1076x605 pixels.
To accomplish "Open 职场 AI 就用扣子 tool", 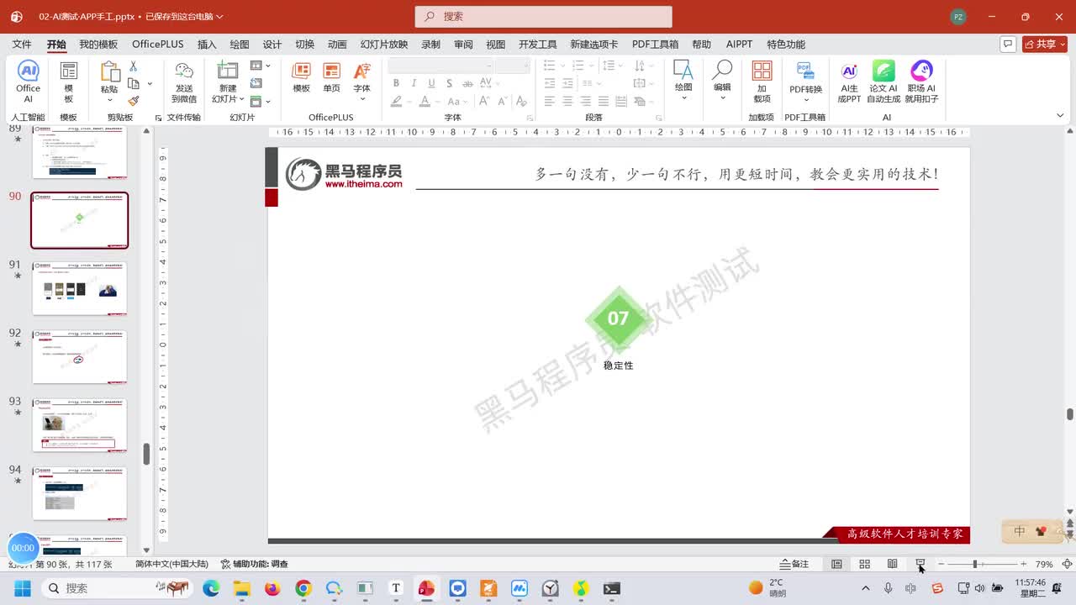I will click(921, 82).
